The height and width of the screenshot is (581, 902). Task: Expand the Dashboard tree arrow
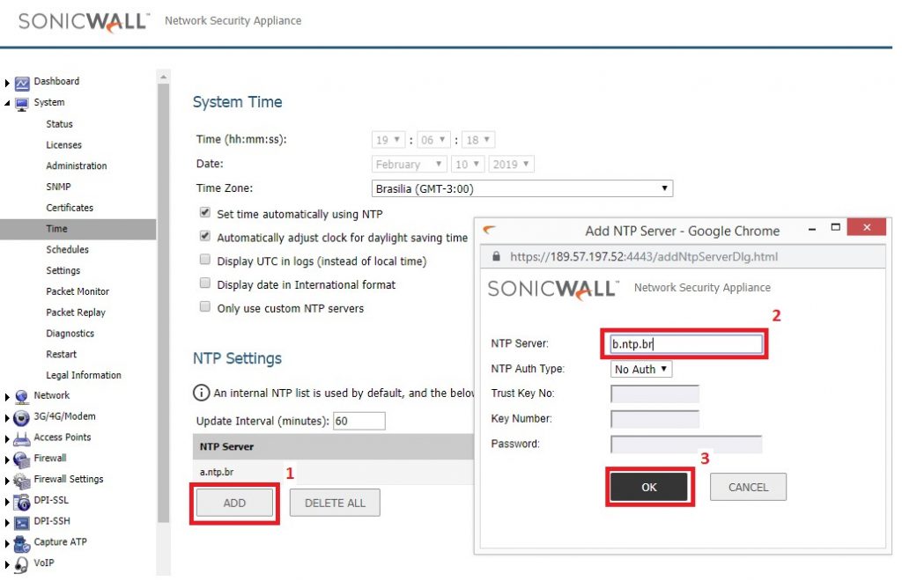7,84
